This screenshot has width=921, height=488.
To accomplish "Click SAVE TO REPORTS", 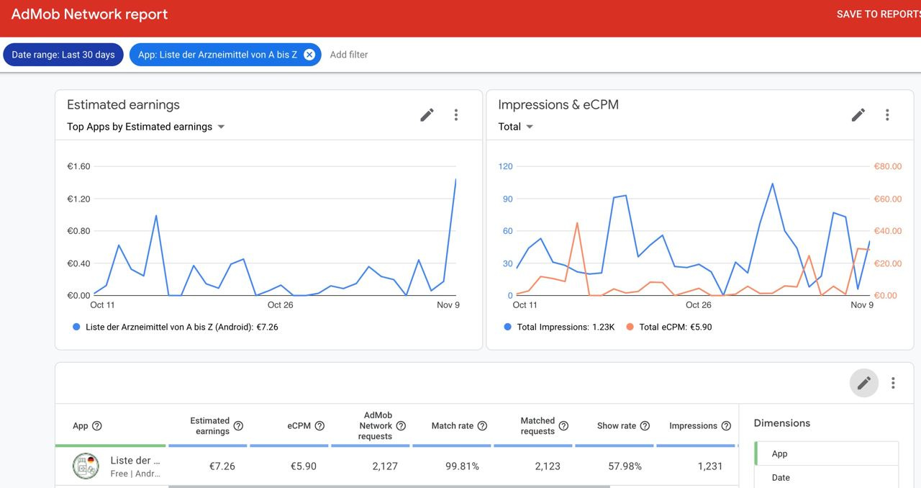I will (879, 14).
